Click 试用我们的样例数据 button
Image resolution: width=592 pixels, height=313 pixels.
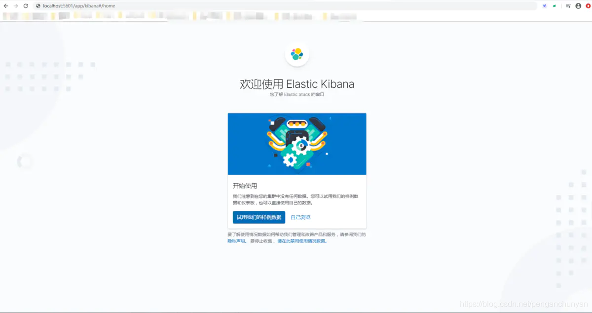(259, 217)
